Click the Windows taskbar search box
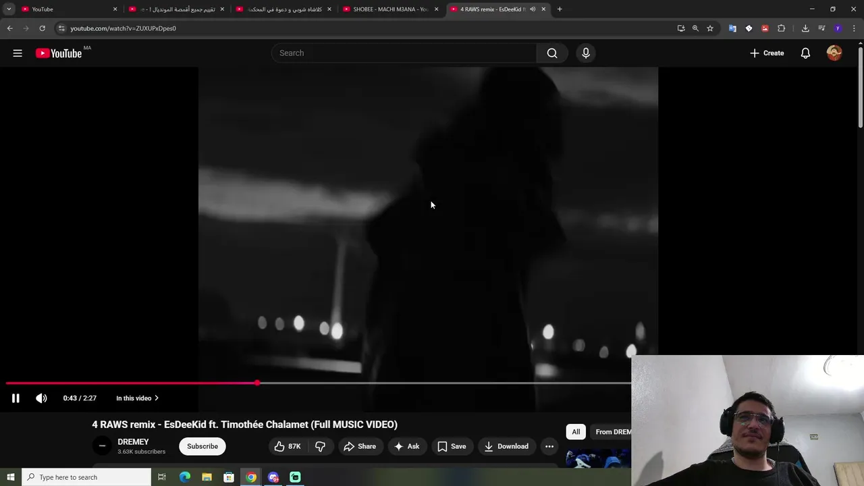 pyautogui.click(x=86, y=477)
